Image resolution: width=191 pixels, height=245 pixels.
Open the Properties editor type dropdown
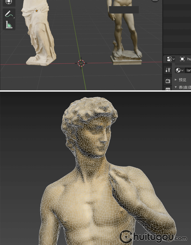click(x=171, y=59)
